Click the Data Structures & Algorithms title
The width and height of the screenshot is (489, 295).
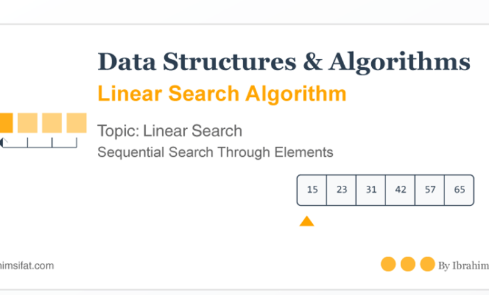click(284, 62)
